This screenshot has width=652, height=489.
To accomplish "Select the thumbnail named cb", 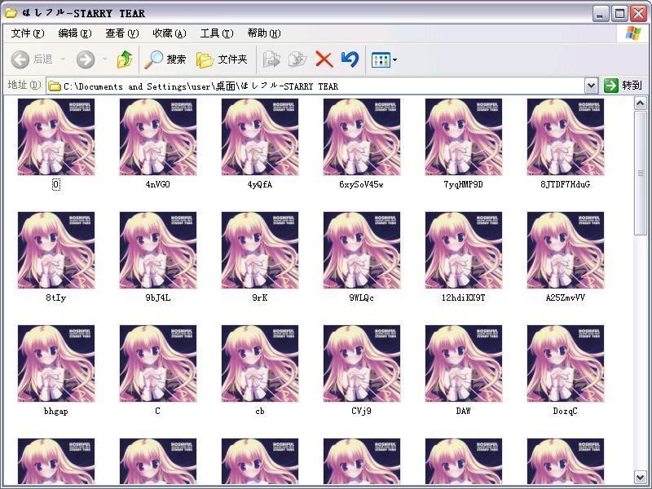I will coord(260,363).
